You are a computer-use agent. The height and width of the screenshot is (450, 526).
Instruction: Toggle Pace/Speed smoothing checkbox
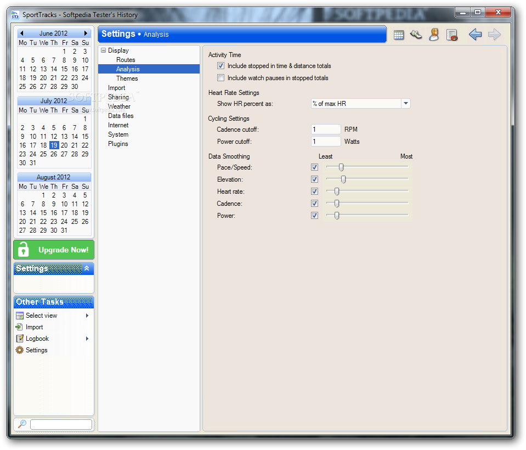(x=314, y=167)
